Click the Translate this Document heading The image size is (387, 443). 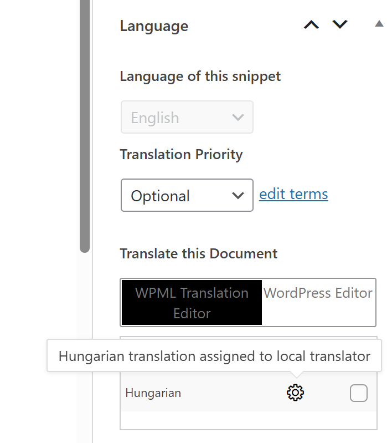pyautogui.click(x=199, y=253)
